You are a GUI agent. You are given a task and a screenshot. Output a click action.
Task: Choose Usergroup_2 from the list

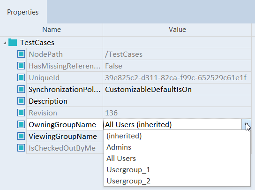tap(177, 181)
